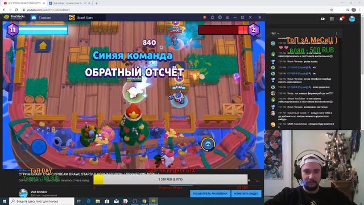Screen dimensions: 364x205
Task: Click the Chrome extension icon beside the profile
Action: point(348,10)
